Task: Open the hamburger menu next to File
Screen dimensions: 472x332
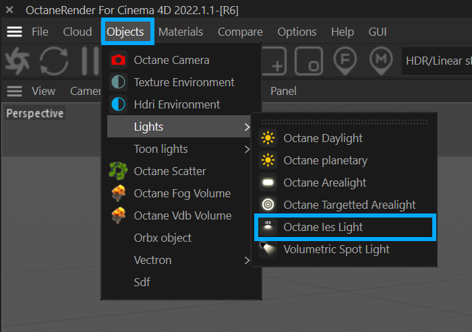Action: click(x=14, y=32)
